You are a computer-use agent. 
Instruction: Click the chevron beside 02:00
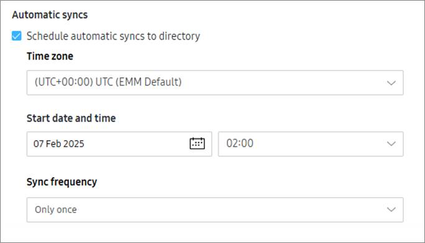391,144
